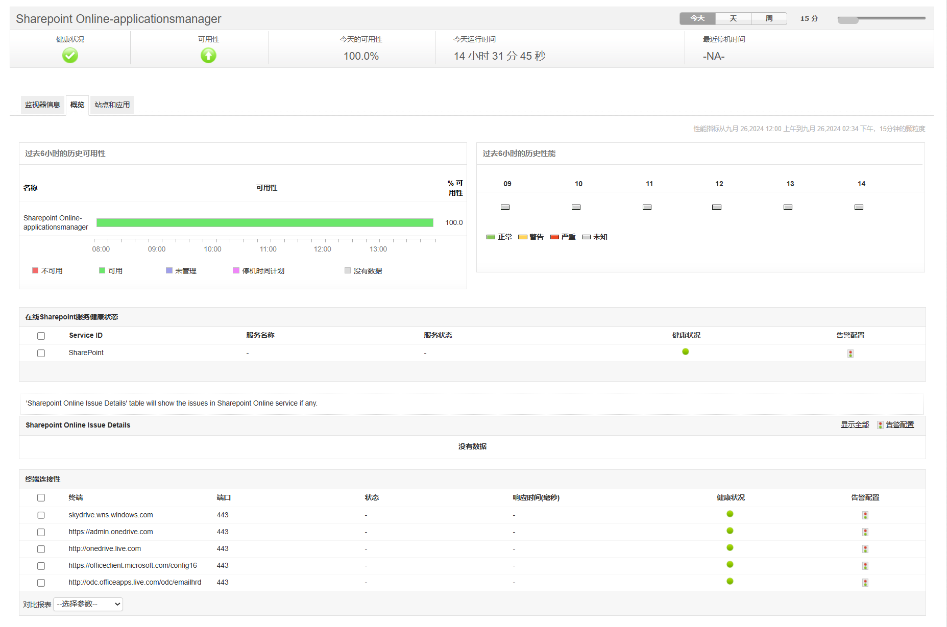Viewport: 947px width, 627px height.
Task: Click performance status box under hour 09
Action: pos(505,207)
